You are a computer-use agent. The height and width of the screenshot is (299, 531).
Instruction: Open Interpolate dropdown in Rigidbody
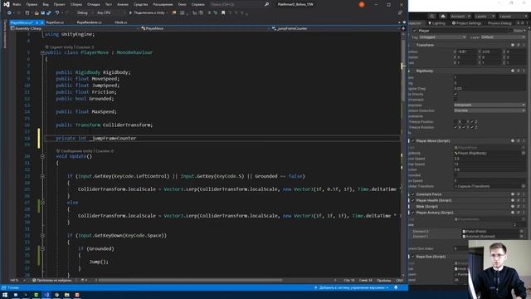tap(490, 105)
